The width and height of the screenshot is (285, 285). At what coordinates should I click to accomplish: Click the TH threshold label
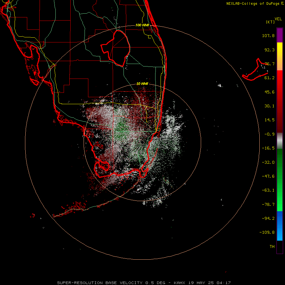(x=272, y=247)
